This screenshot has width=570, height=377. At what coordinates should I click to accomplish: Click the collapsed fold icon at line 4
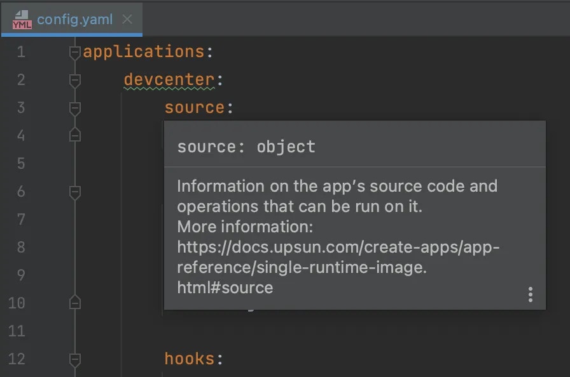click(x=74, y=135)
